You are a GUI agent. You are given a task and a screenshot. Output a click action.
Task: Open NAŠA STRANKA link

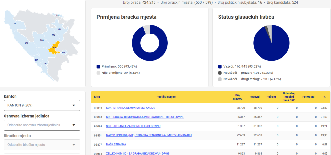(116, 144)
